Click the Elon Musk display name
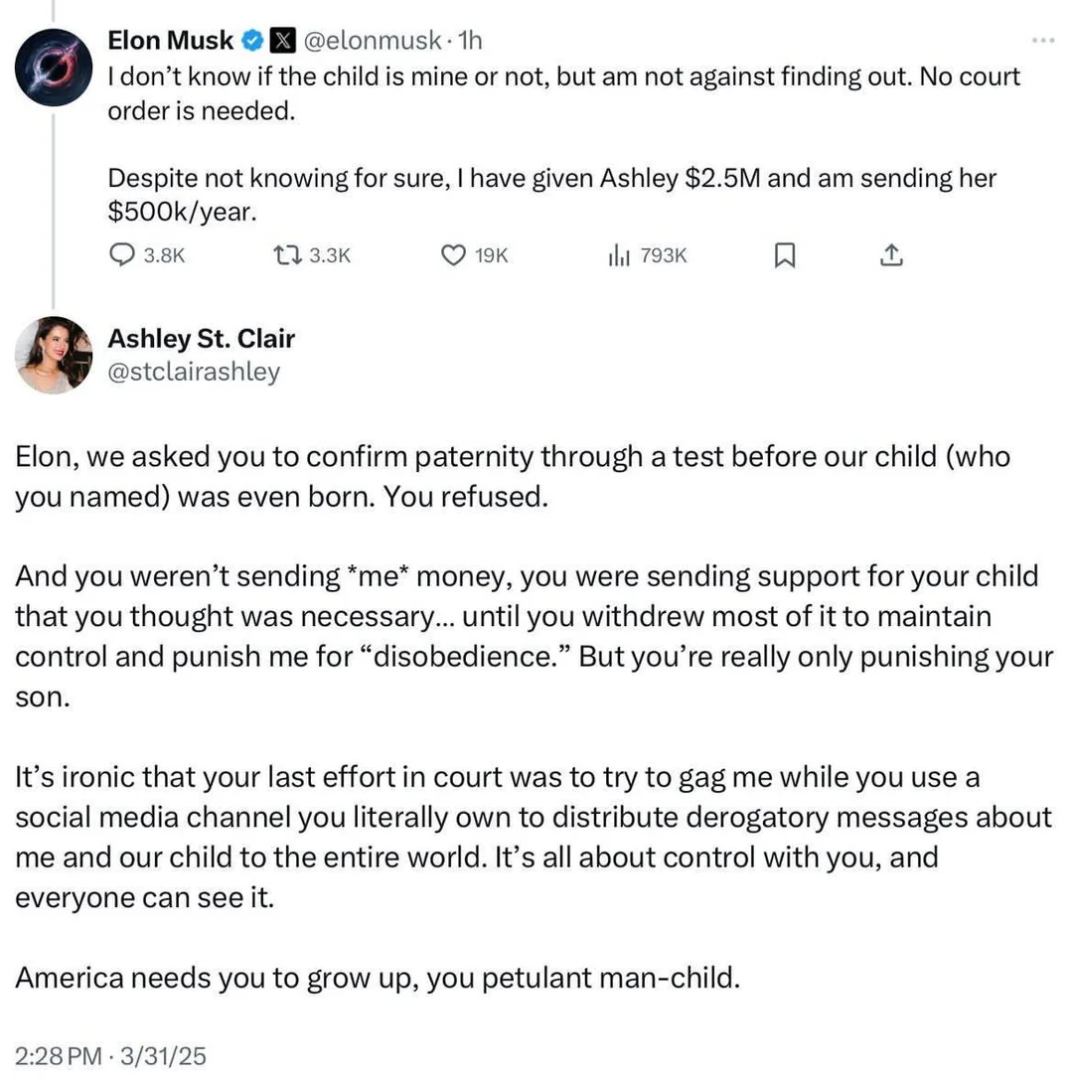Screen dimensions: 1073x1086 (170, 41)
